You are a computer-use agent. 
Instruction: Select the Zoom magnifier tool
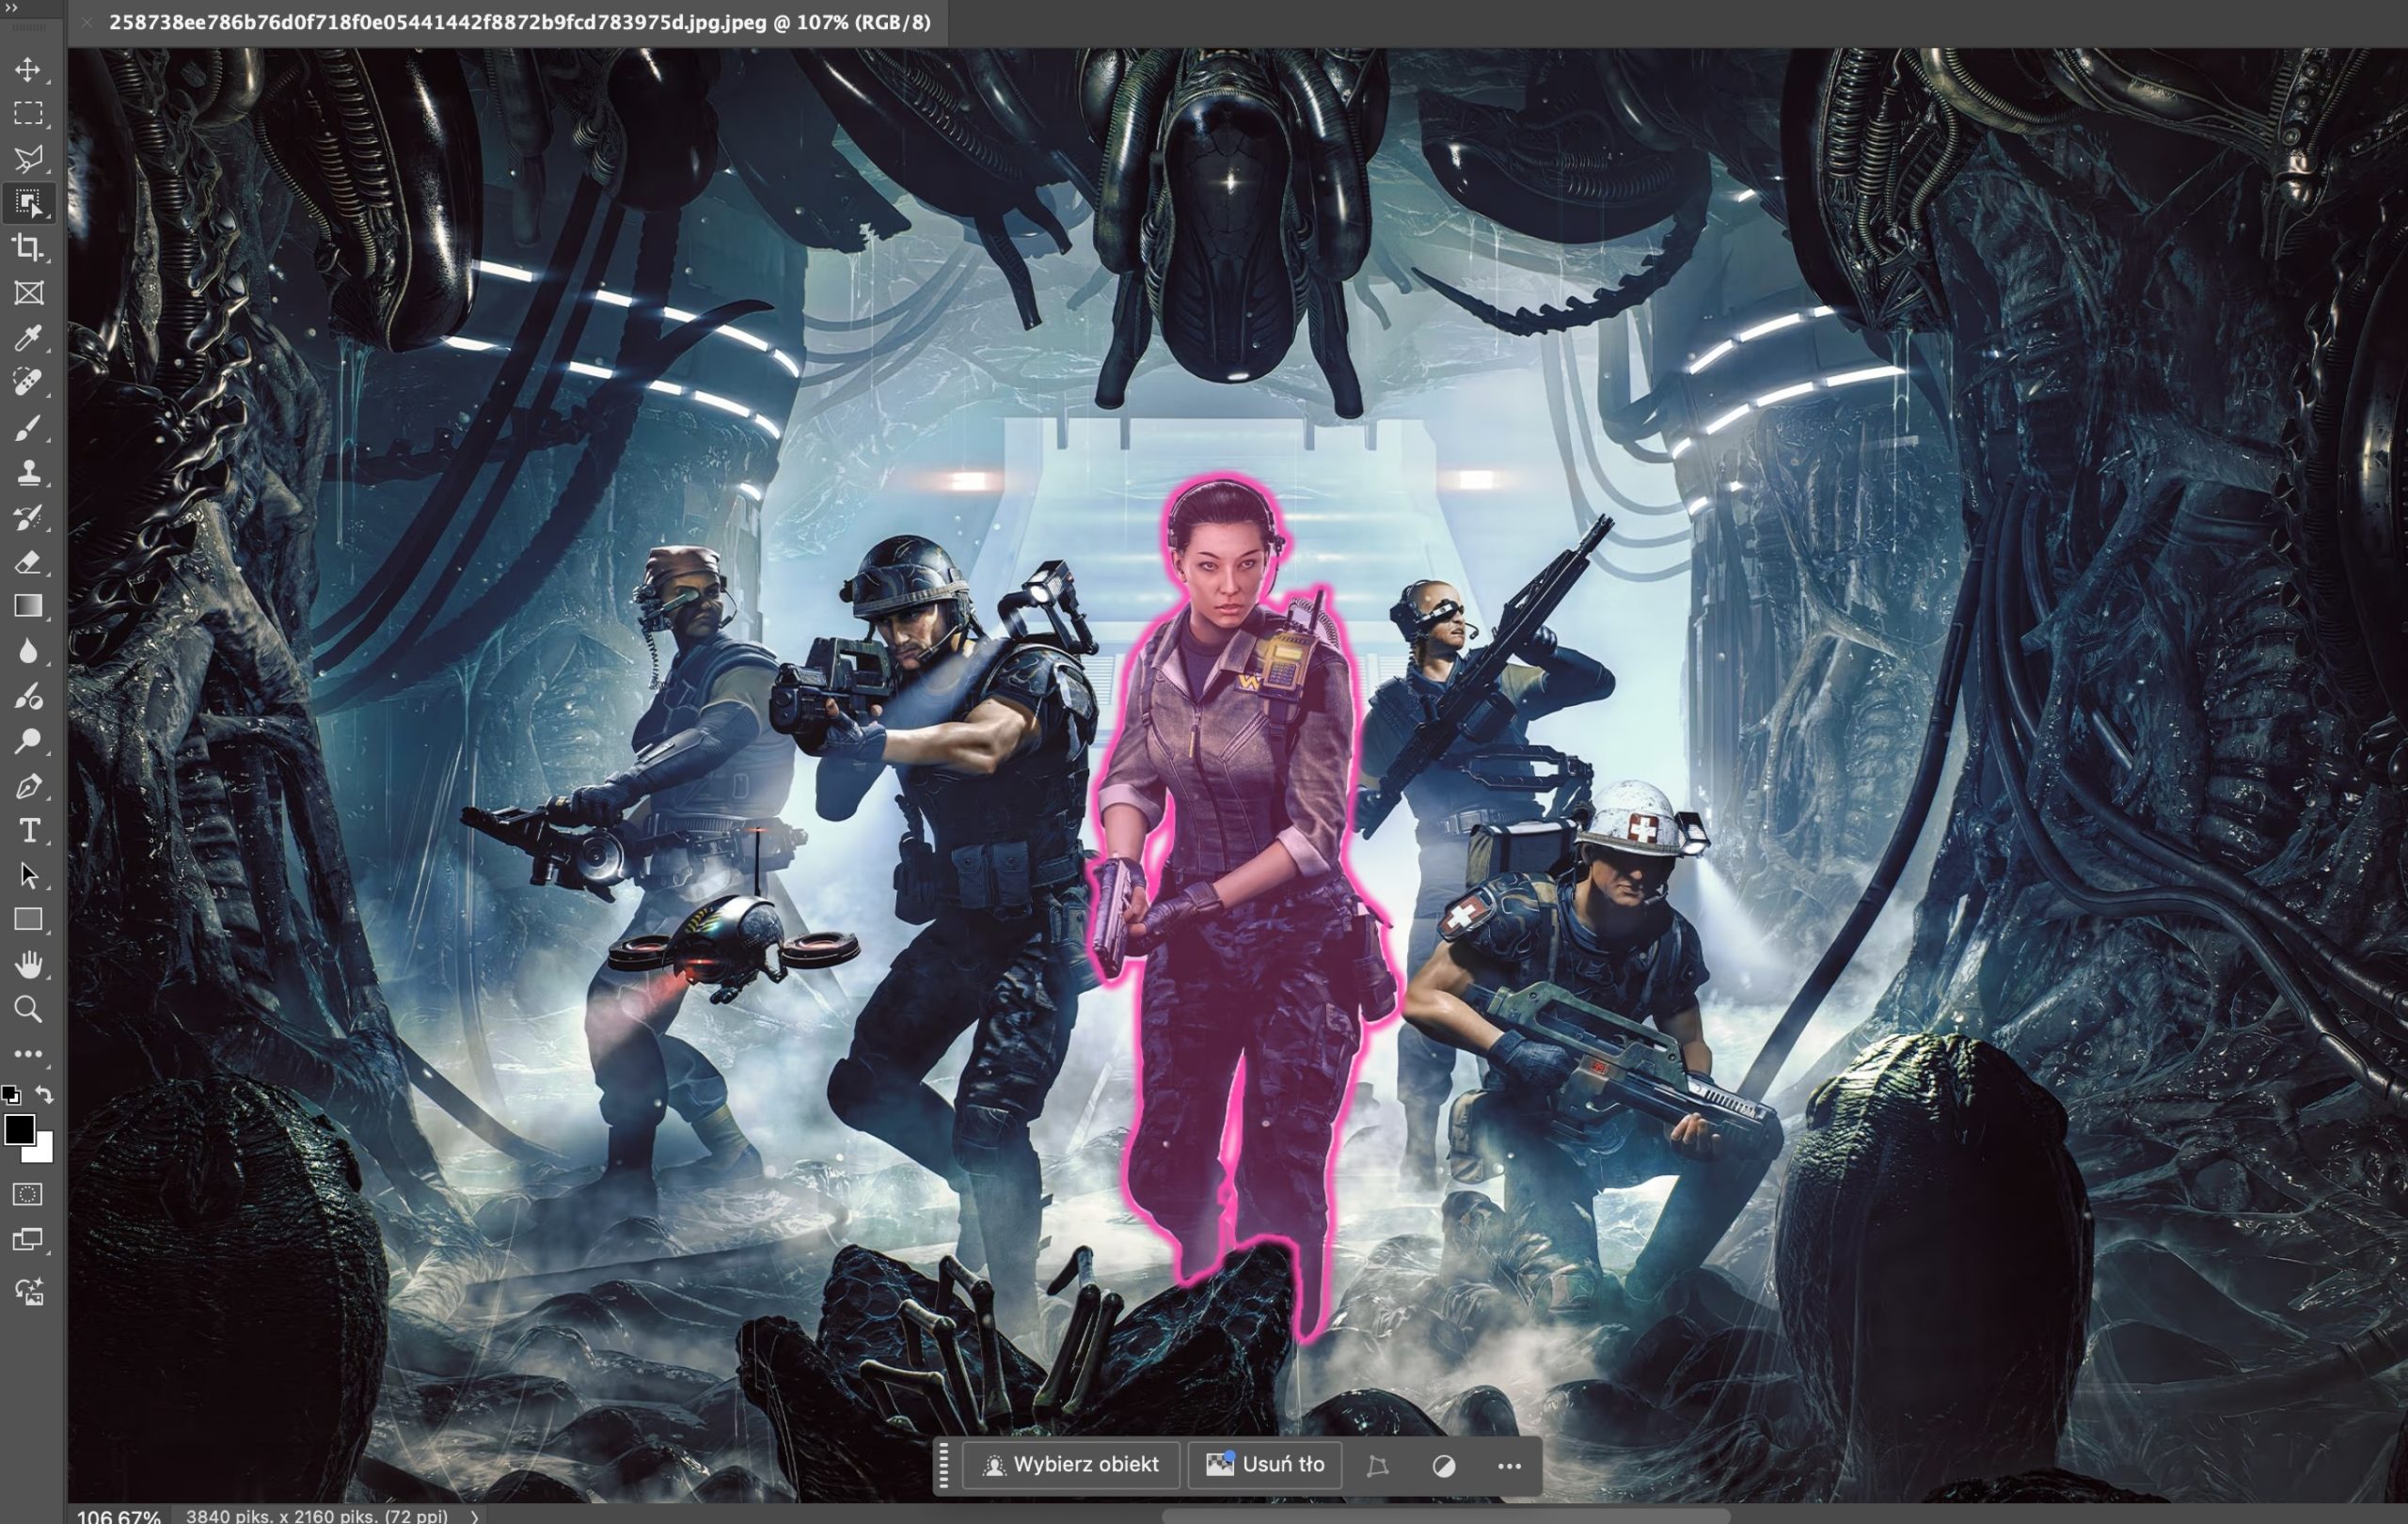(x=28, y=1010)
